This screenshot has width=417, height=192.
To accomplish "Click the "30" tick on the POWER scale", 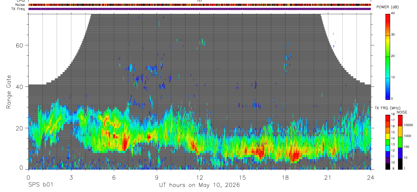I will 393,35.
